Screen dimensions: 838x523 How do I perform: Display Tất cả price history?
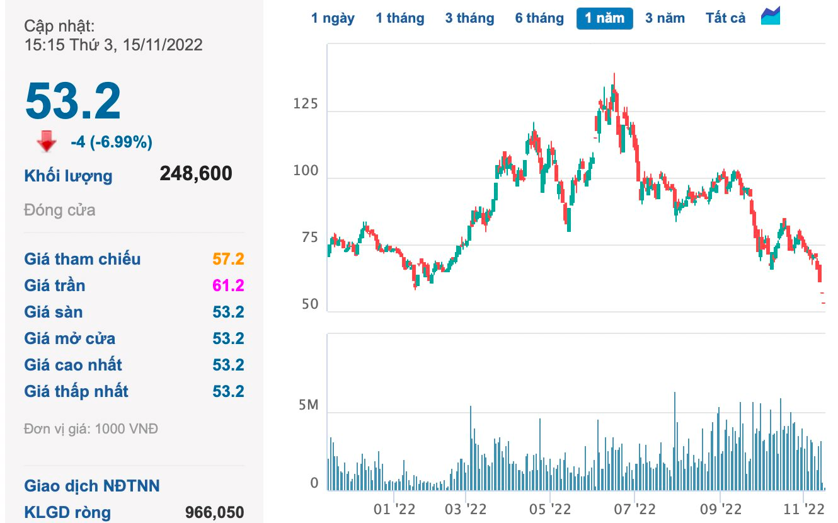click(725, 18)
